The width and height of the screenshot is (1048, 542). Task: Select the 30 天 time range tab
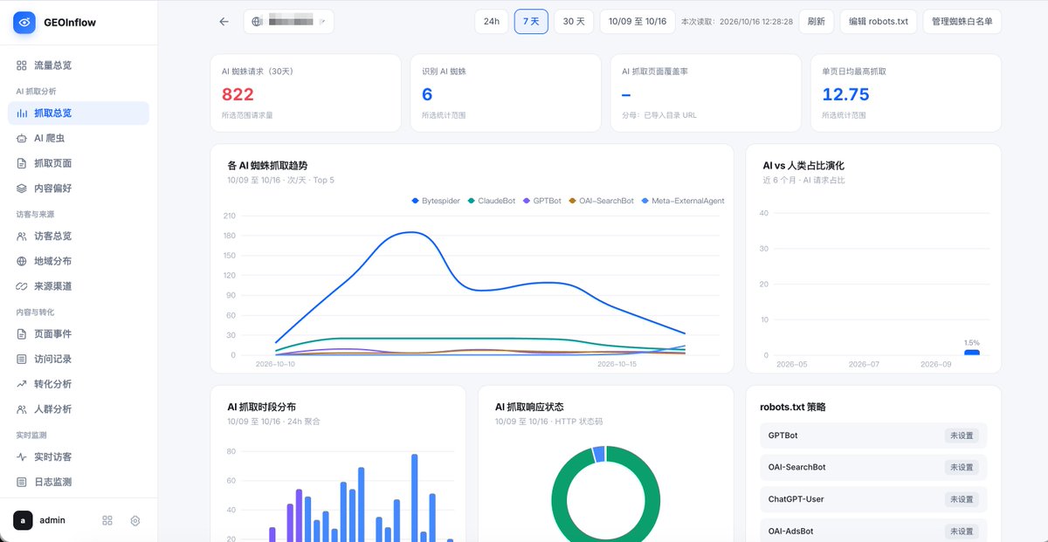tap(574, 22)
